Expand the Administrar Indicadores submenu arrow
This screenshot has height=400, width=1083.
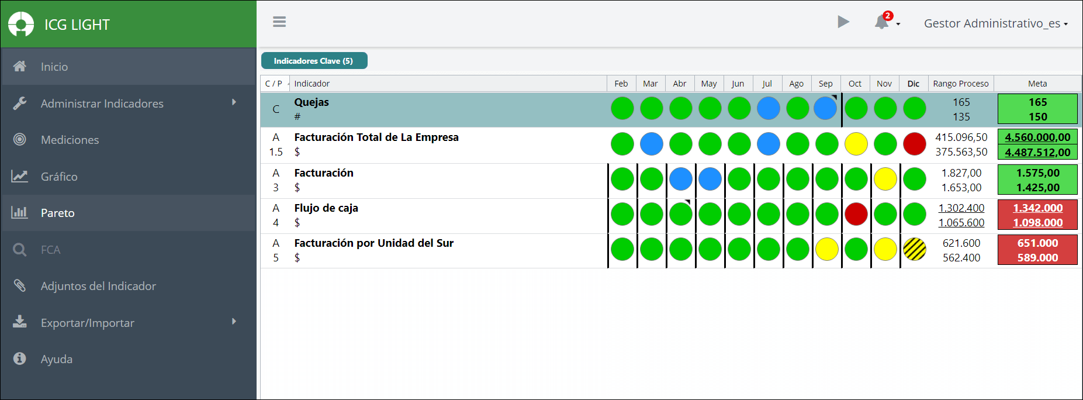(234, 102)
